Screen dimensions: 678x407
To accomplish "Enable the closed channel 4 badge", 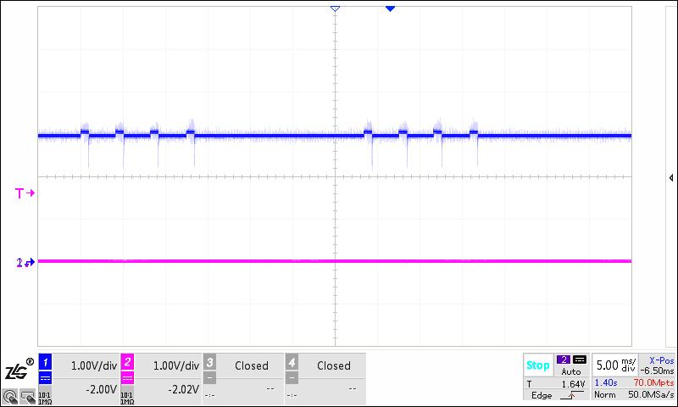I will 292,362.
